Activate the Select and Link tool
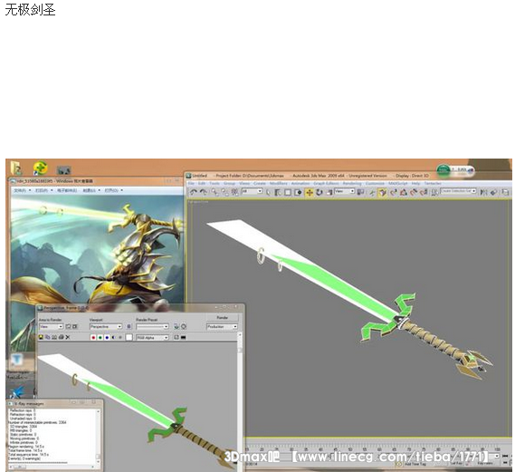The height and width of the screenshot is (472, 515). (215, 192)
